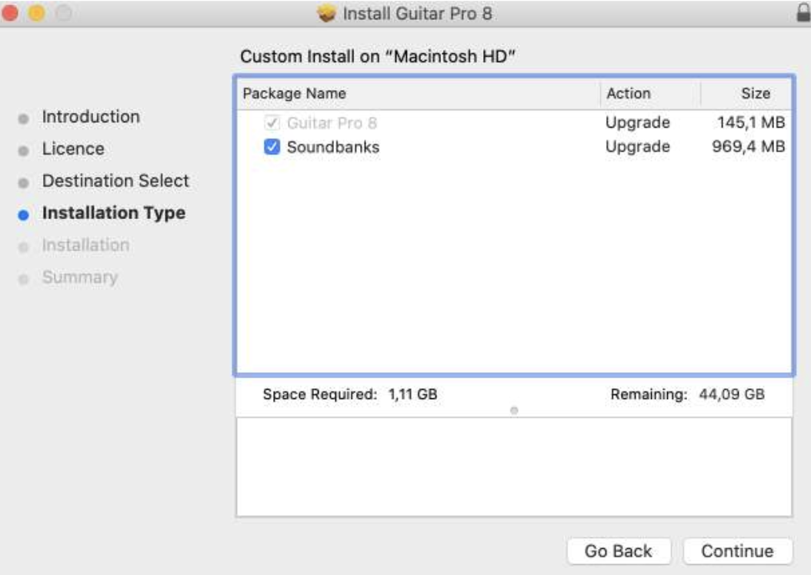Image resolution: width=811 pixels, height=575 pixels.
Task: Click the empty description box below the list
Action: pos(513,467)
